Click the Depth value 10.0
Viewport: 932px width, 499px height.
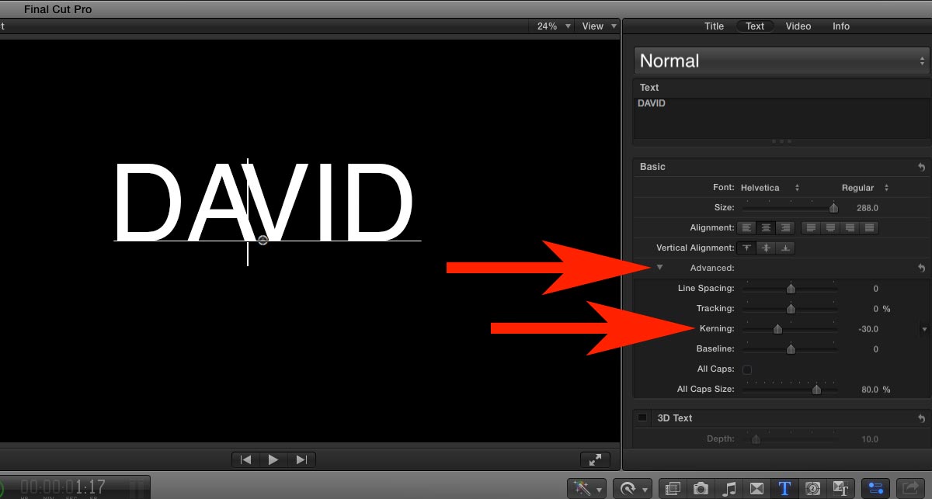870,439
